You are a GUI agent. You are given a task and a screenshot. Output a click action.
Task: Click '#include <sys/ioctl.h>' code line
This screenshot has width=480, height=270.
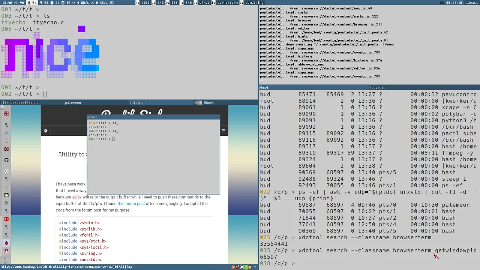84,247
